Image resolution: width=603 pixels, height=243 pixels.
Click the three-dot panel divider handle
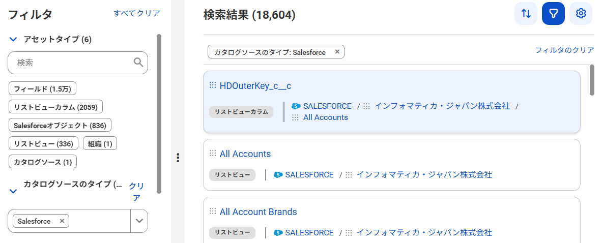coord(178,158)
